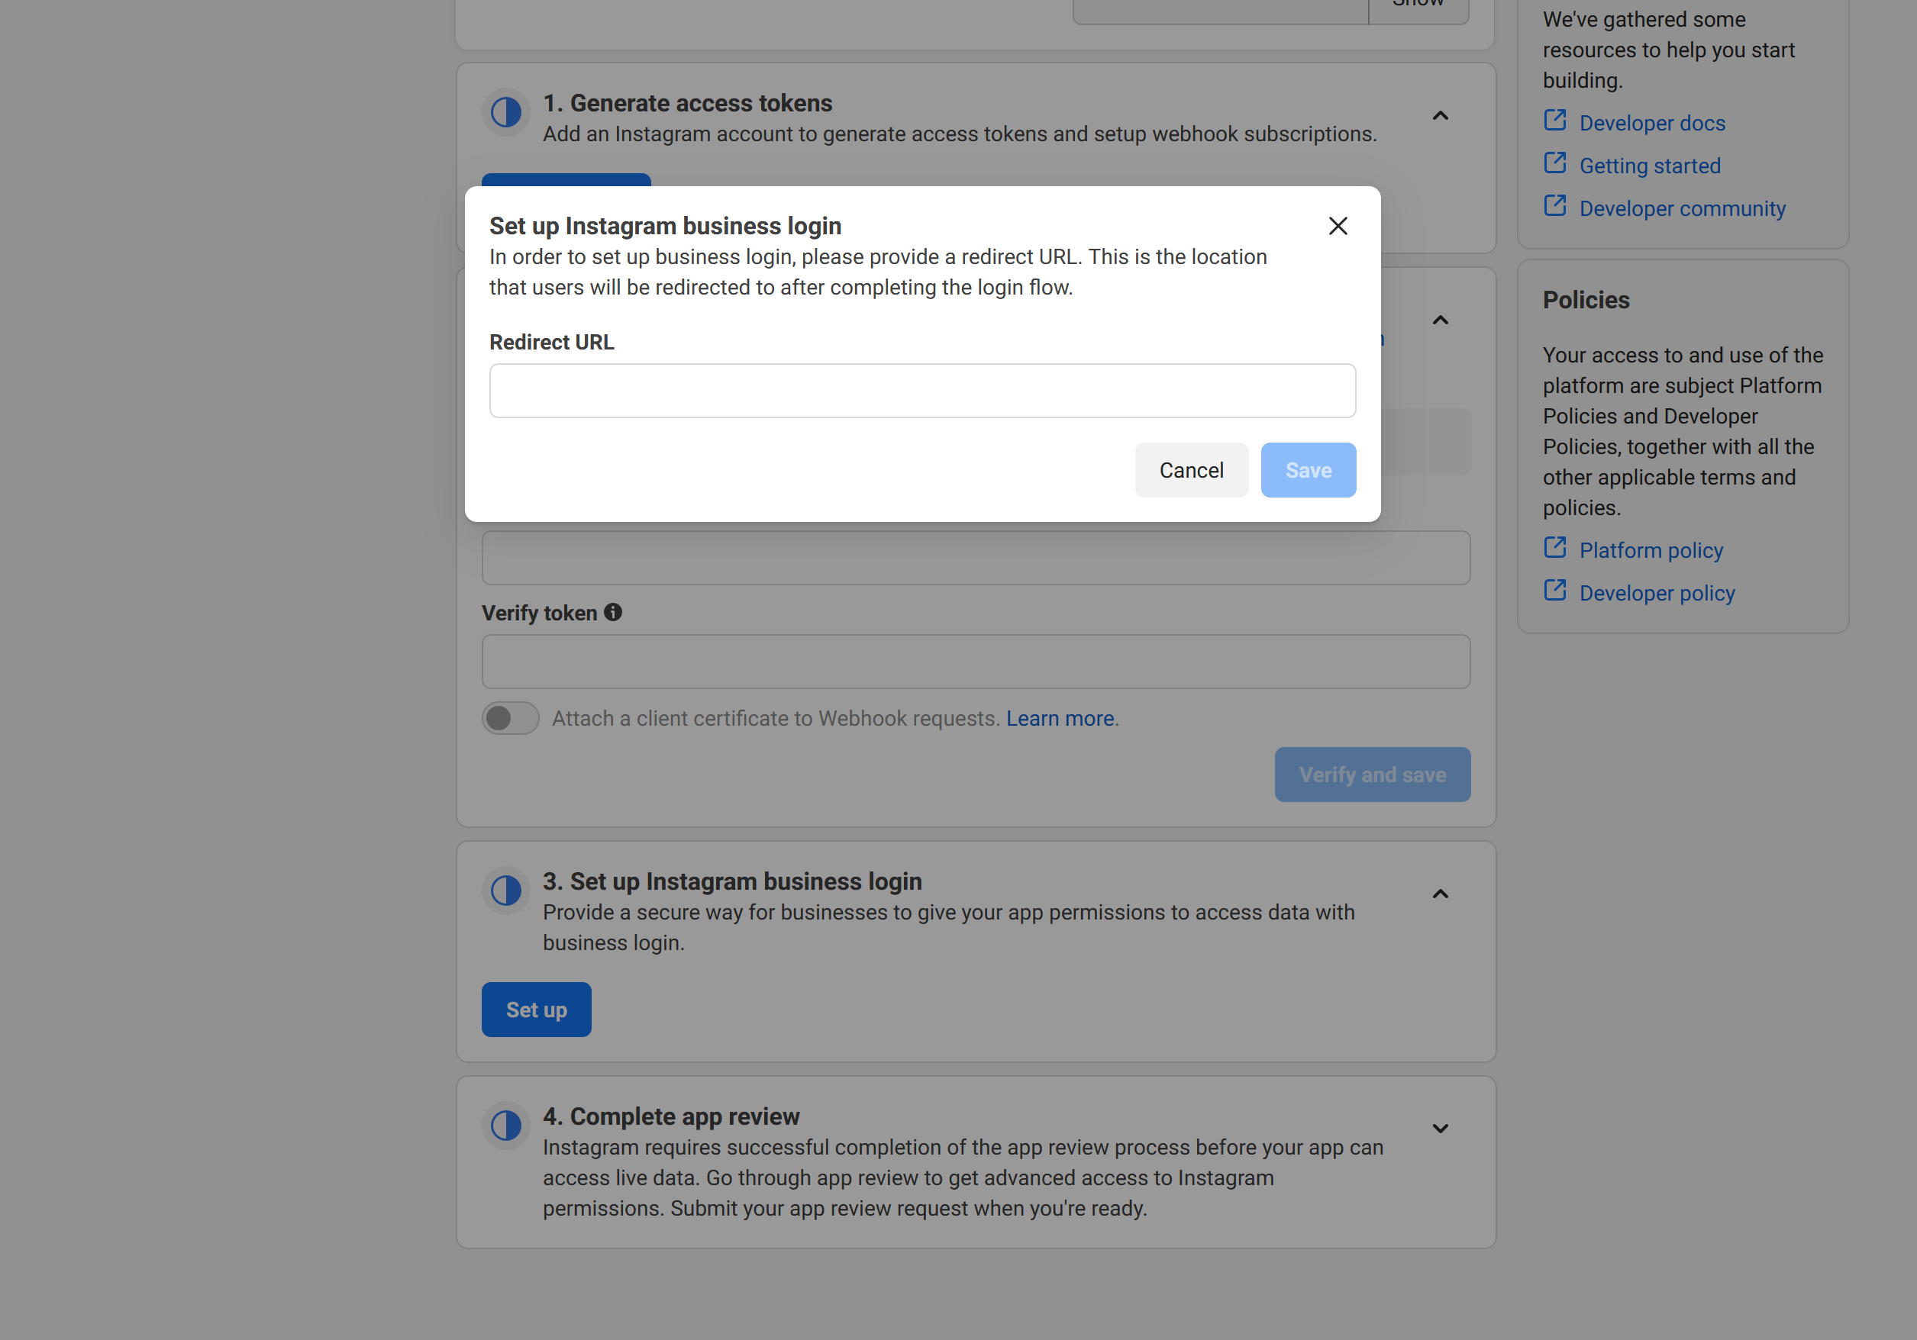Click the external link icon beside Developer policy

pos(1557,591)
